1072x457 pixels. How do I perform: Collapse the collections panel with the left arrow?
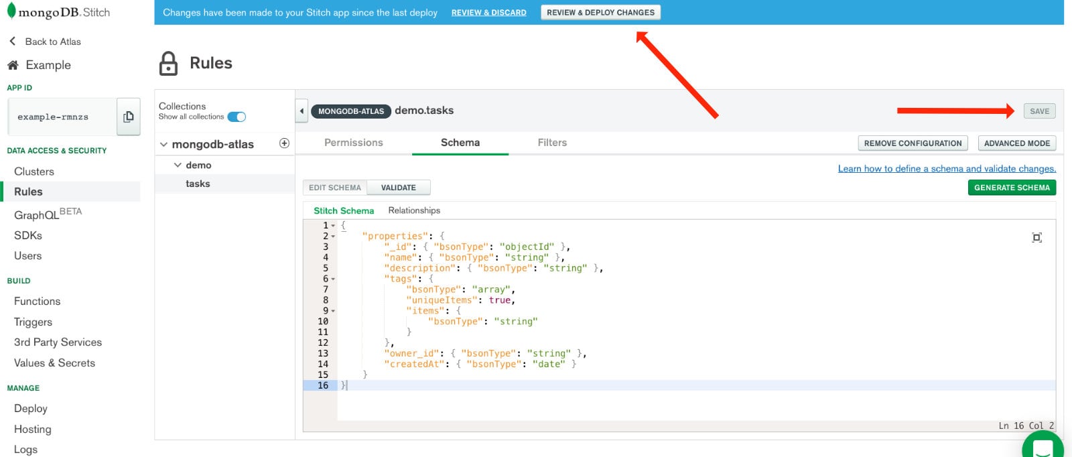[x=301, y=111]
